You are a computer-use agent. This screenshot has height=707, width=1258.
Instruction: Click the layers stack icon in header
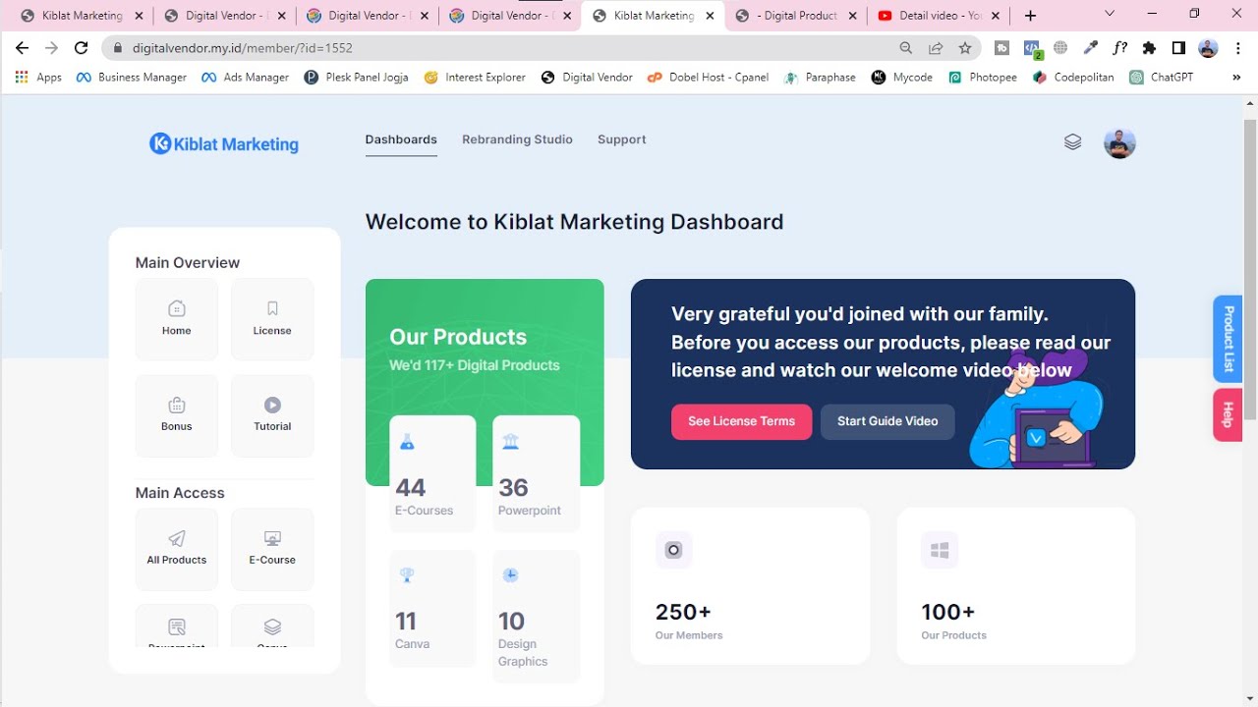pos(1072,142)
